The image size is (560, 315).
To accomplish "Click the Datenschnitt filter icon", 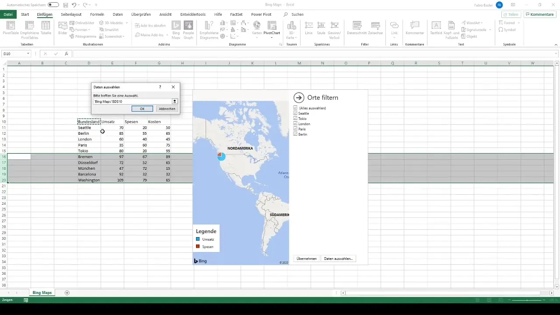I will [x=357, y=29].
